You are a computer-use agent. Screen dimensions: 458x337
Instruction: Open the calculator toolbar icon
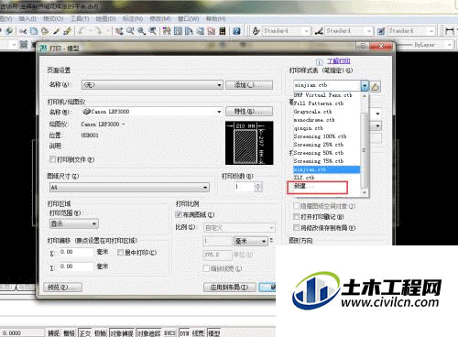[223, 31]
